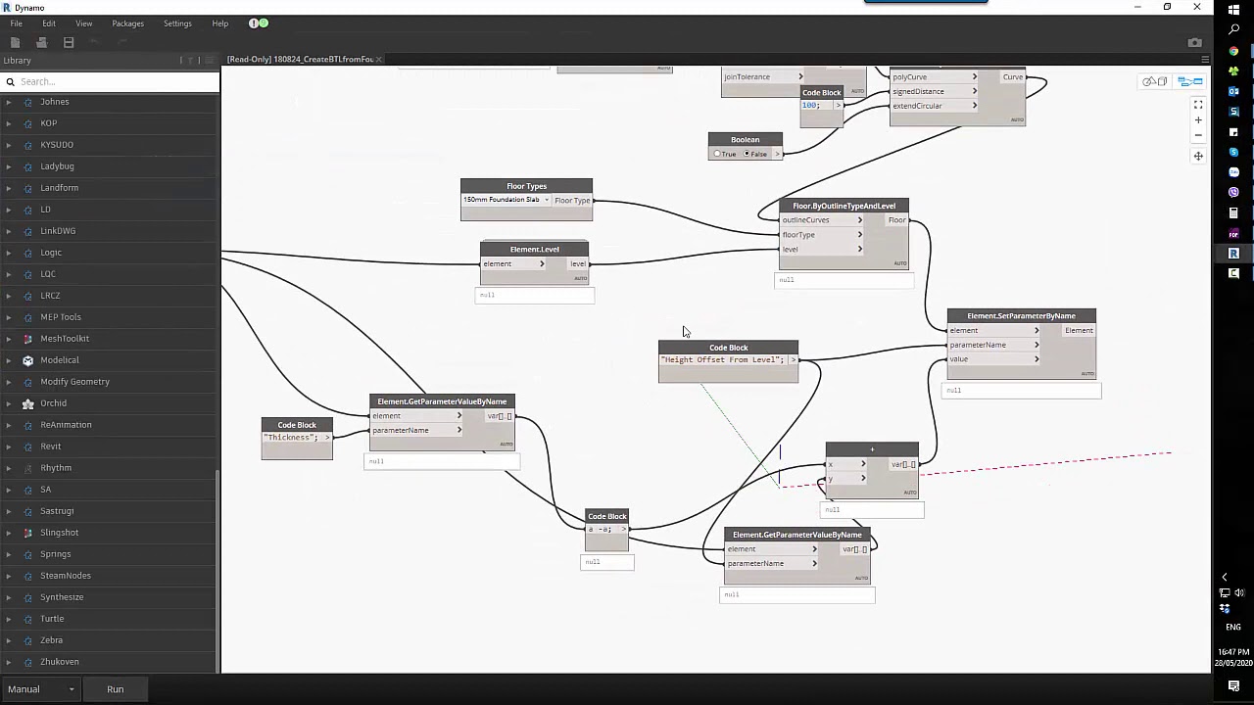Click the "Height Offset From Level" code text
Viewport: 1254px width, 705px height.
point(722,360)
